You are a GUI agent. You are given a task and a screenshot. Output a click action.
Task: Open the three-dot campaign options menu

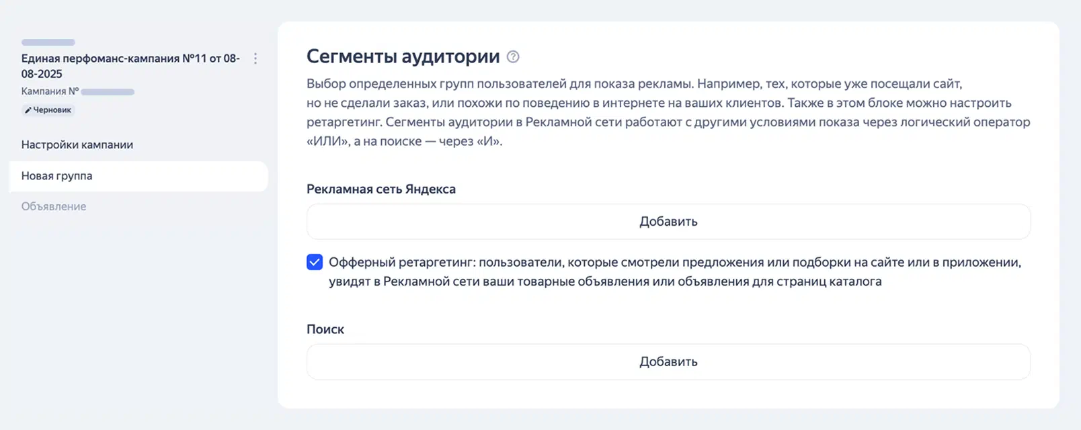point(255,58)
